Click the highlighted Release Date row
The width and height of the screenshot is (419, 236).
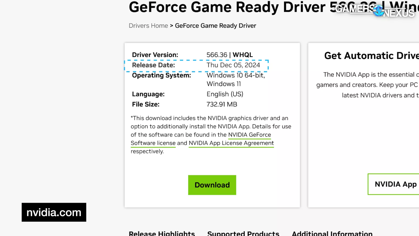point(196,66)
